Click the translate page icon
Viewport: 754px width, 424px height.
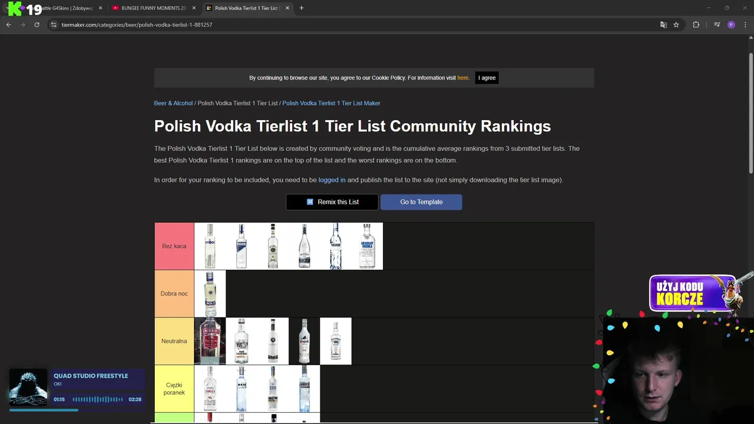pyautogui.click(x=663, y=25)
